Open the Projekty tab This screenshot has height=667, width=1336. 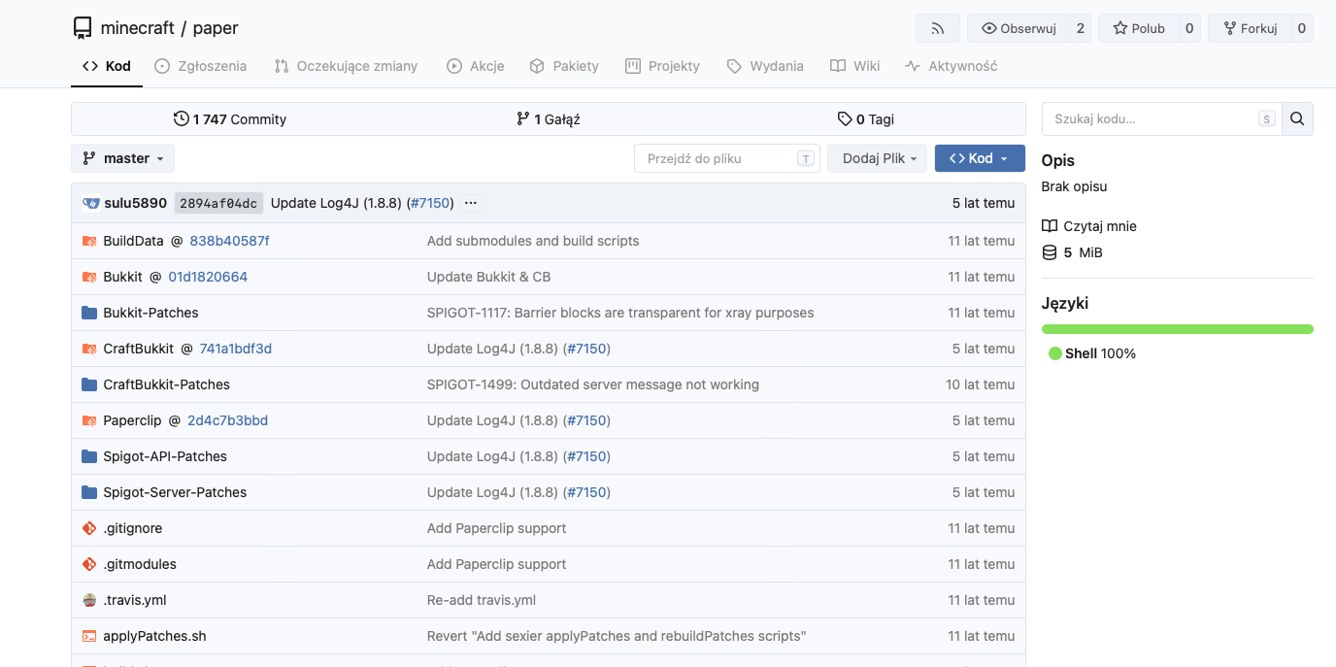tap(662, 66)
